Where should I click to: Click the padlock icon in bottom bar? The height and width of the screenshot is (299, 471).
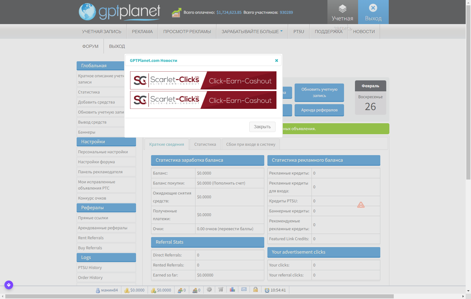point(256,290)
